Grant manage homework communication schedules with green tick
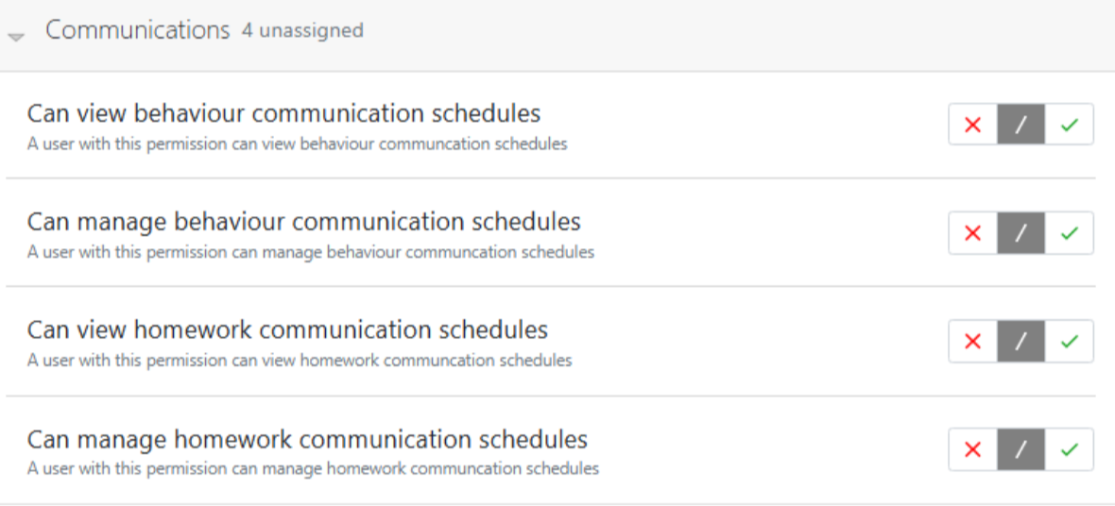This screenshot has width=1115, height=506. (x=1070, y=449)
